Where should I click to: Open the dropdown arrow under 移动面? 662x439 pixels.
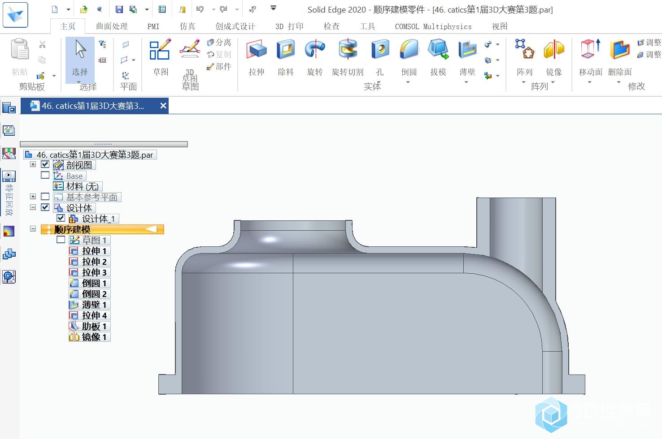pyautogui.click(x=590, y=82)
